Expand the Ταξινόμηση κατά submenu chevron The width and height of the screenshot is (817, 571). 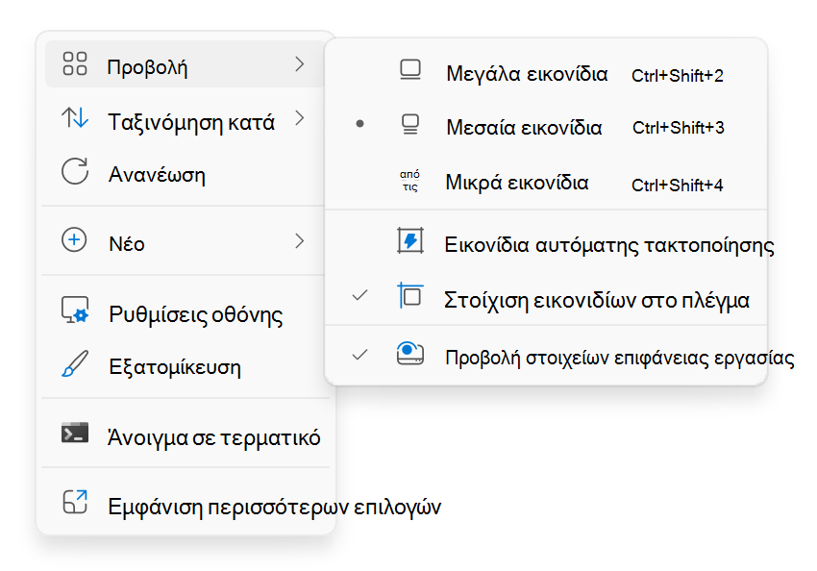pyautogui.click(x=299, y=118)
